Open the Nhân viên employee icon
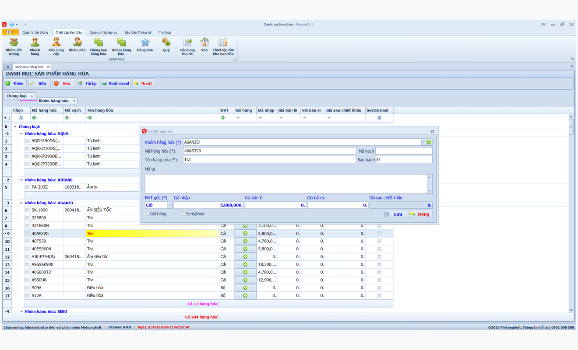Image resolution: width=578 pixels, height=350 pixels. click(77, 45)
